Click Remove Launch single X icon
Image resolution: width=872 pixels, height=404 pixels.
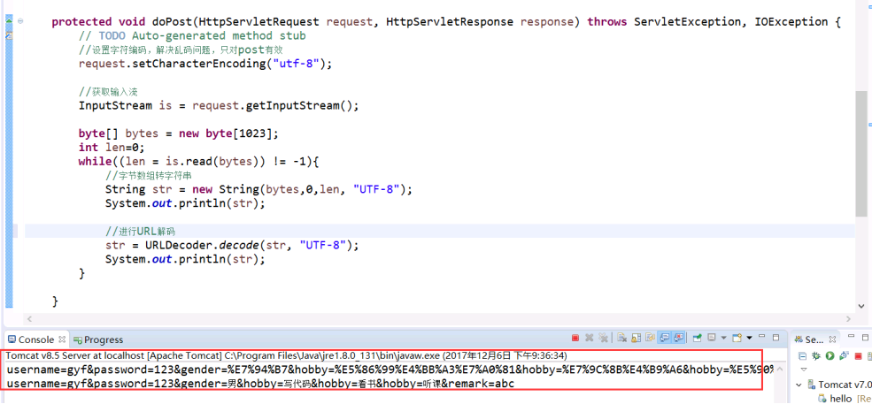(x=589, y=338)
